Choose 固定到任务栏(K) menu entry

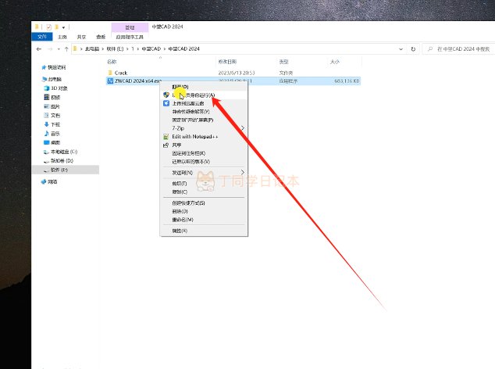click(x=204, y=153)
